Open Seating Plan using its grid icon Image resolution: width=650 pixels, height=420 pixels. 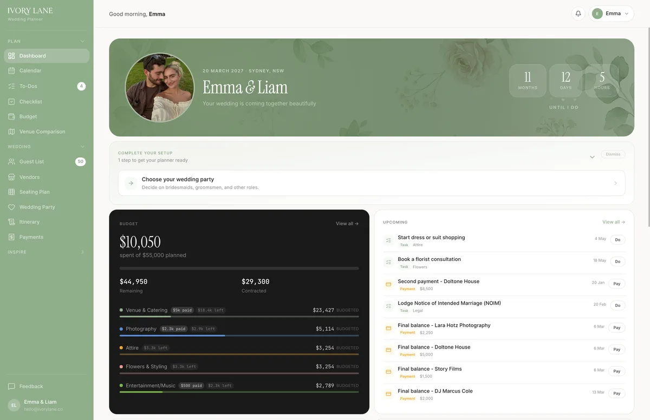(x=12, y=192)
